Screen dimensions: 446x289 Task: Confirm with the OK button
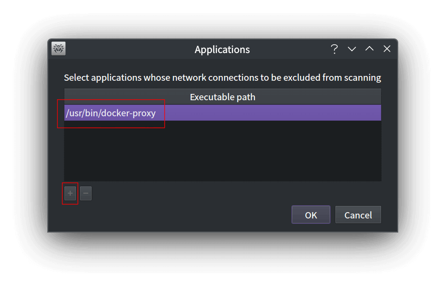[310, 215]
